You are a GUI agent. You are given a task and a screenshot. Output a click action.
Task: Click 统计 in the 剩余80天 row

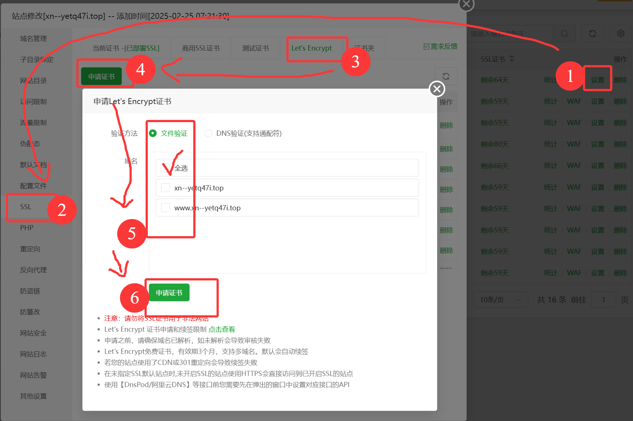(x=551, y=144)
